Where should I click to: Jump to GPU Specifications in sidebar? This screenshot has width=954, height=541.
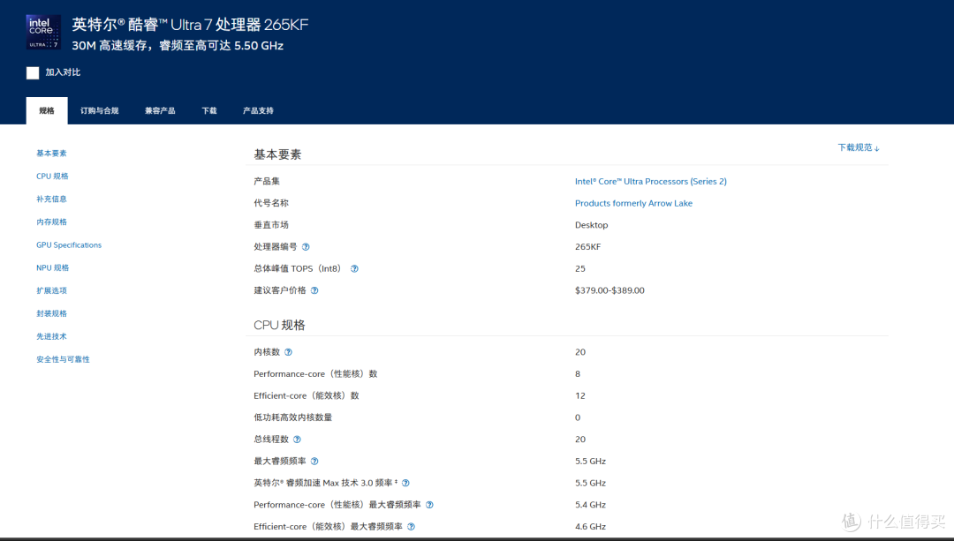(x=69, y=245)
